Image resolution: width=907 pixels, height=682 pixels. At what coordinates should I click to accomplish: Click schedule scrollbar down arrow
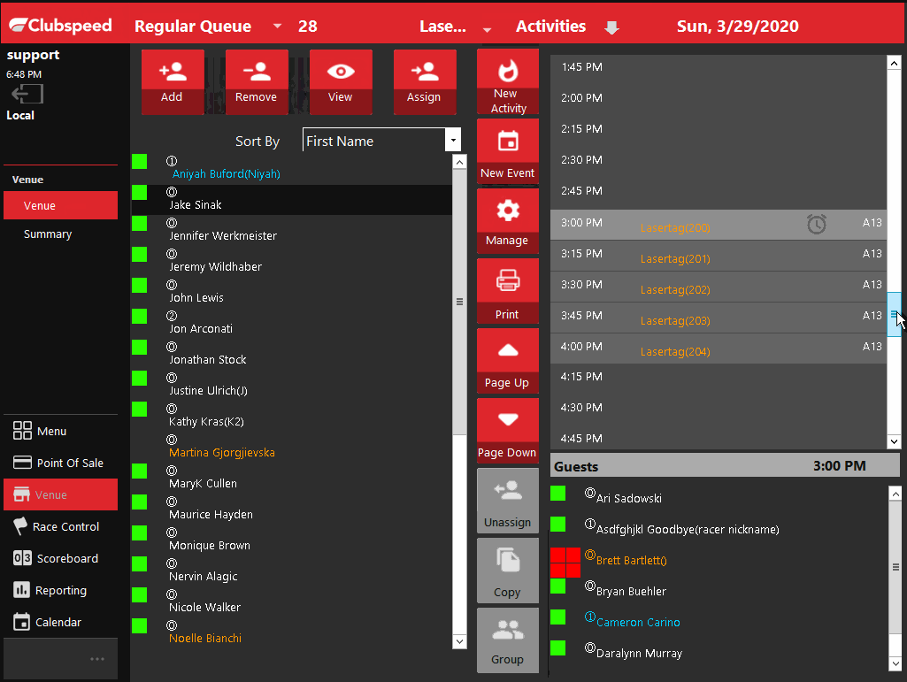(x=894, y=441)
